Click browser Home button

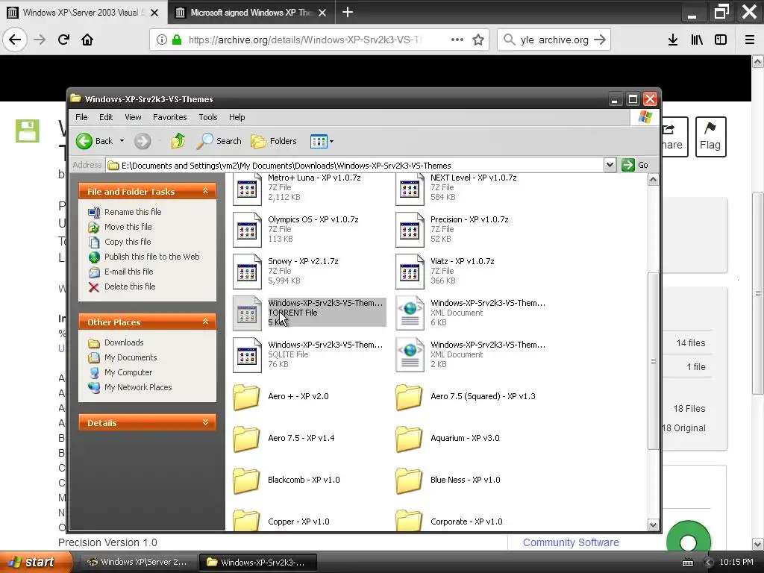[x=87, y=40]
